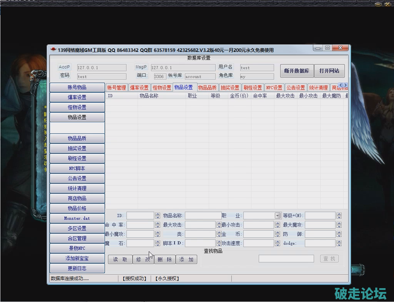Select 商店物品 in the left sidebar
The image size is (394, 302).
[77, 198]
